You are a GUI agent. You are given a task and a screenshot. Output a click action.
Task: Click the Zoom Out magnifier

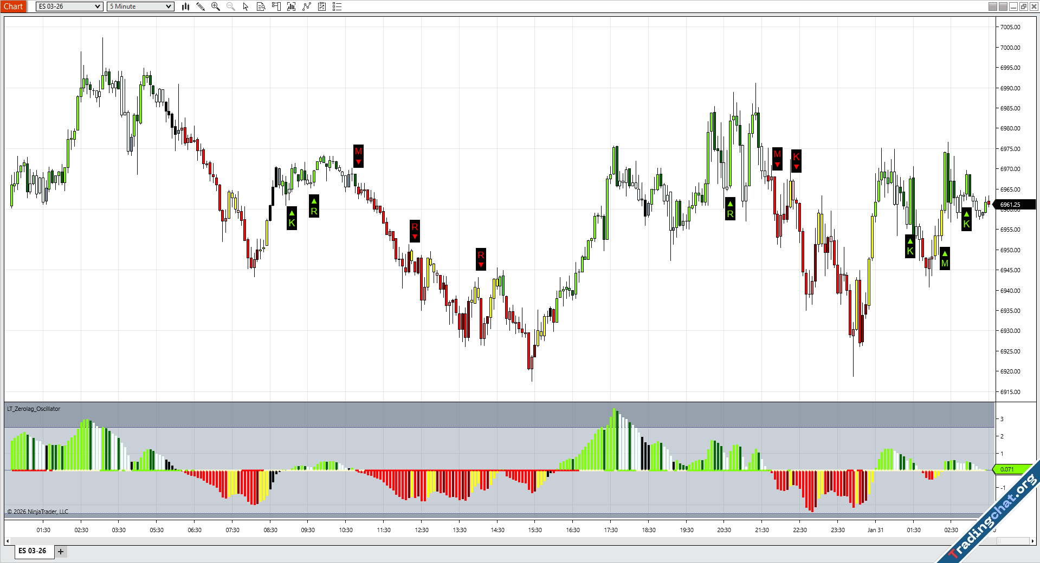pos(231,6)
